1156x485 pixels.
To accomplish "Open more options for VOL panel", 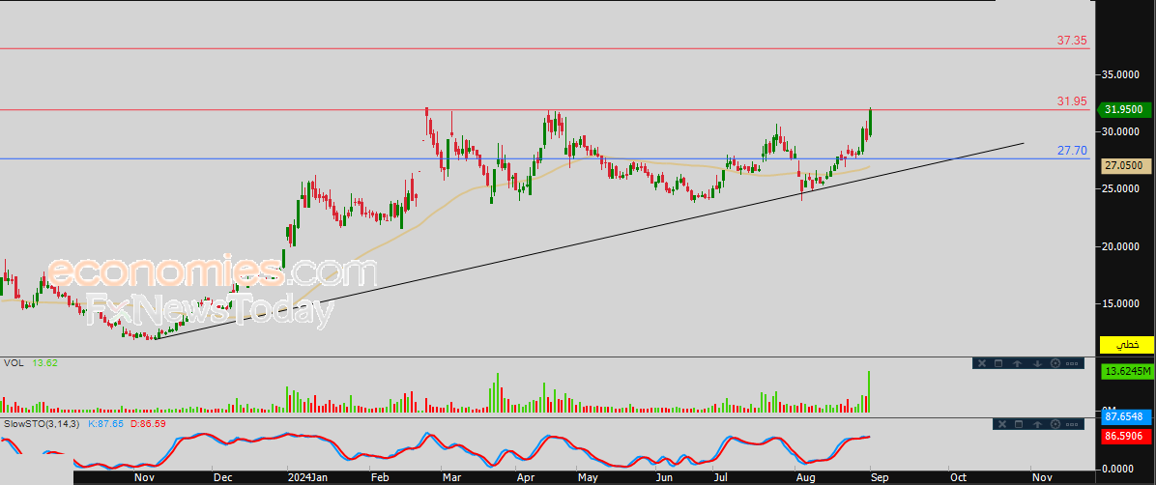I will click(1073, 363).
